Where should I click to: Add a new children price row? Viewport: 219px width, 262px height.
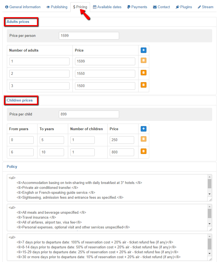tap(144, 129)
